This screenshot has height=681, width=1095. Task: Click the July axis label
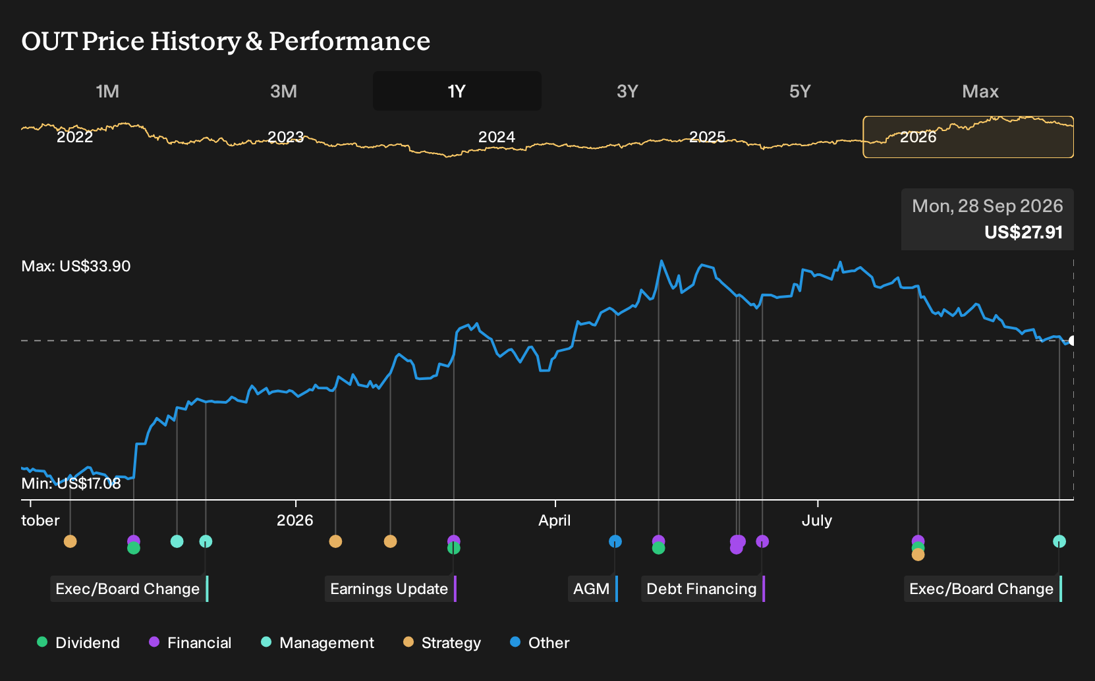pos(817,520)
